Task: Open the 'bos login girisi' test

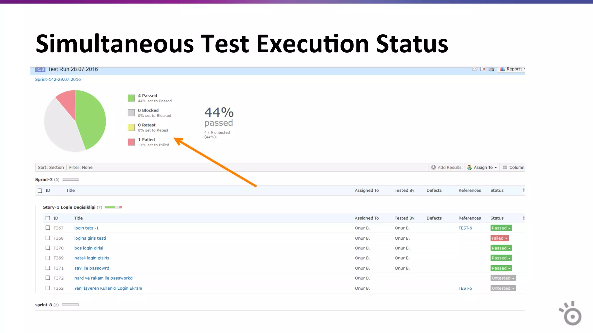Action: (89, 248)
